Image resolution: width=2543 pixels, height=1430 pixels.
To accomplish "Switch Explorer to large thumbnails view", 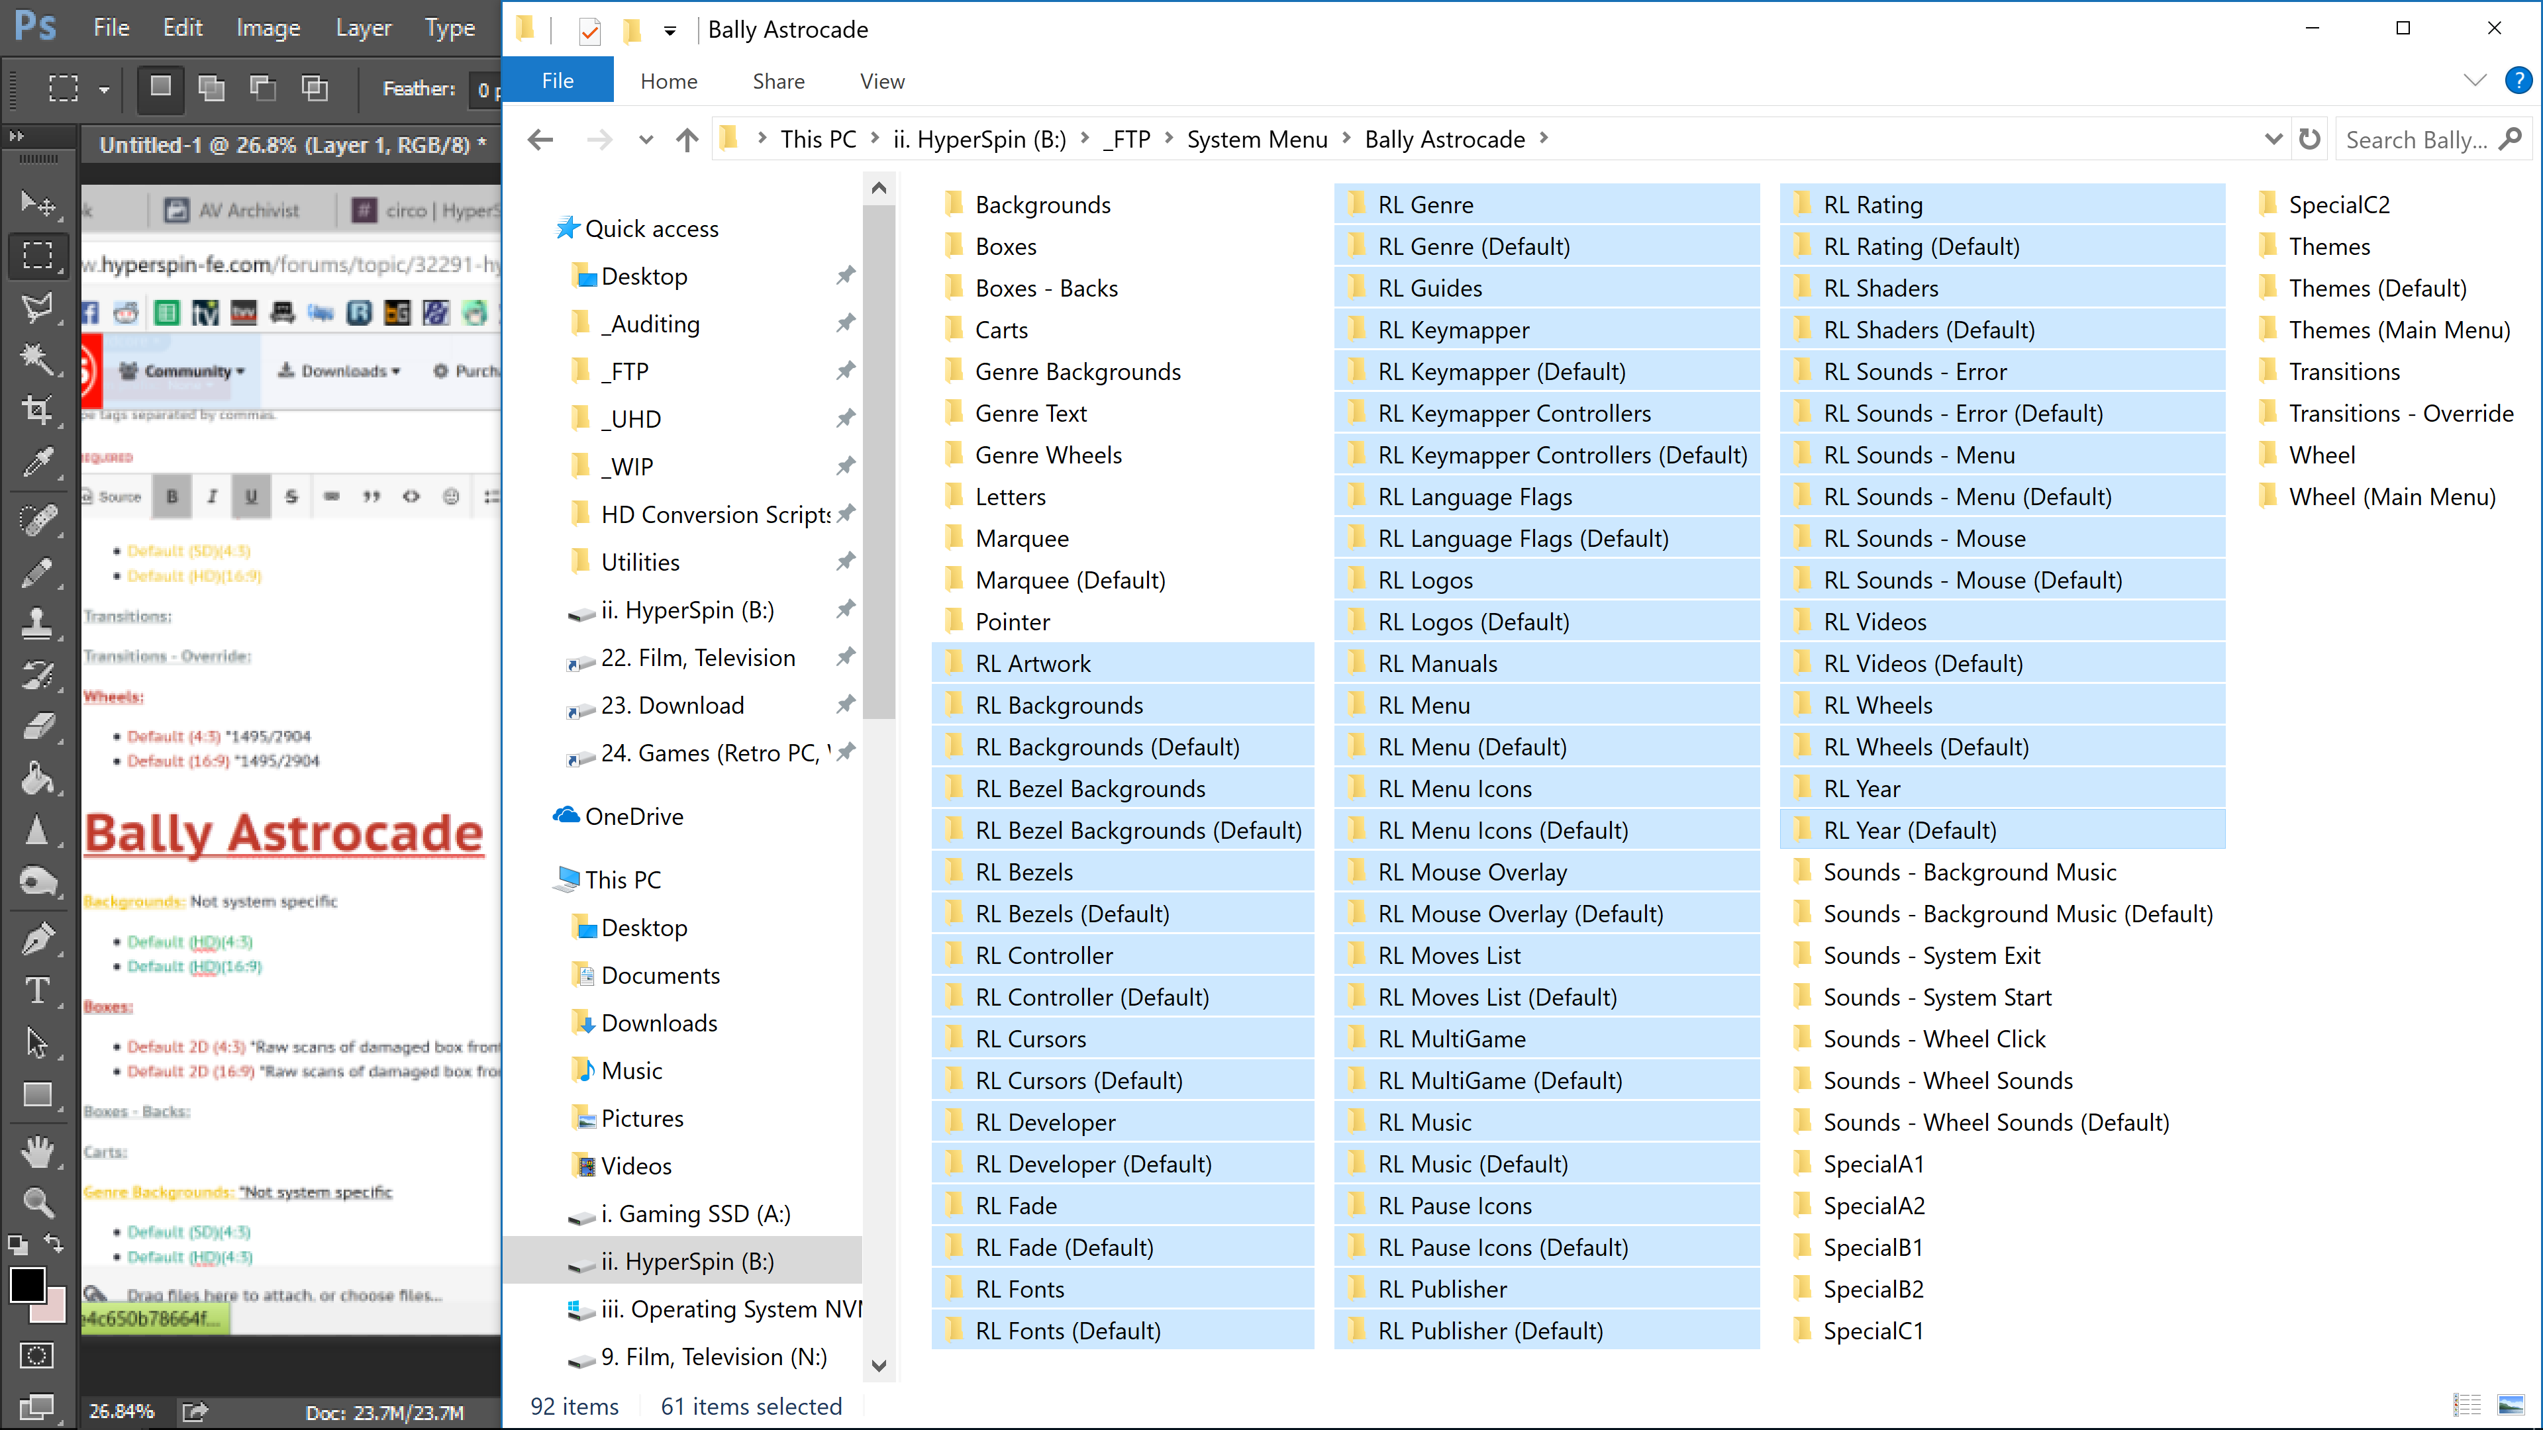I will coord(2511,1404).
